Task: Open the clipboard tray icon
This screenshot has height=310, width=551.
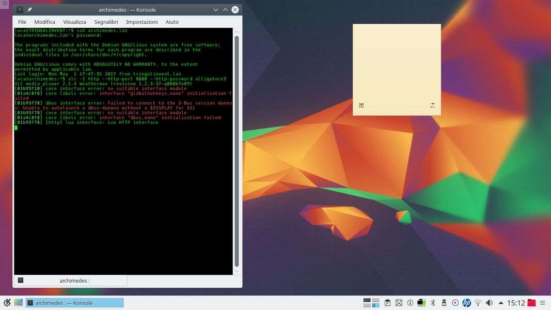Action: pos(387,303)
